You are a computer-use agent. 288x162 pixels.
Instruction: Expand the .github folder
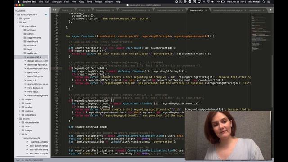18,18
